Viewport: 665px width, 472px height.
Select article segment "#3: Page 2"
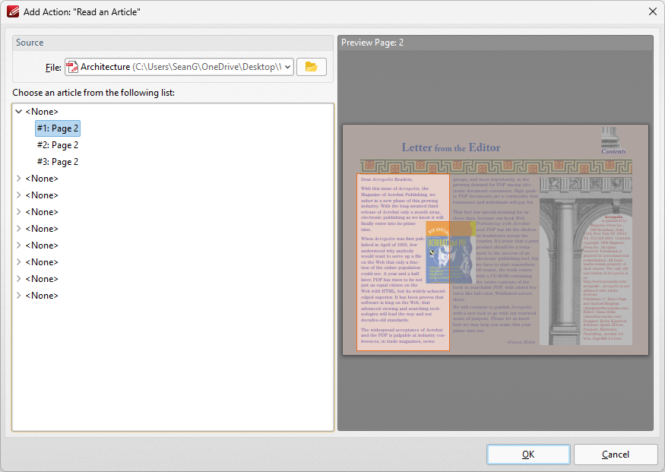(57, 161)
